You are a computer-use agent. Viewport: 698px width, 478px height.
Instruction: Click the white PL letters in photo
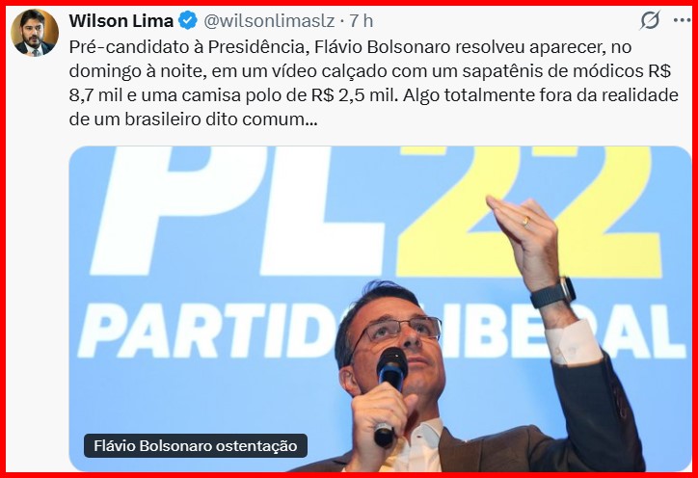pyautogui.click(x=236, y=210)
